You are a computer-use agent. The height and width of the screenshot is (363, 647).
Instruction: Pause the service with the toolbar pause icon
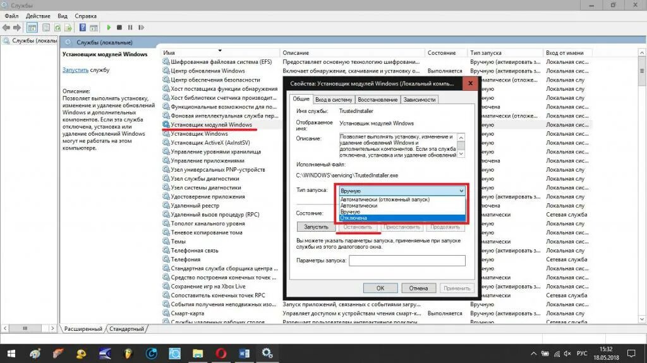(130, 28)
